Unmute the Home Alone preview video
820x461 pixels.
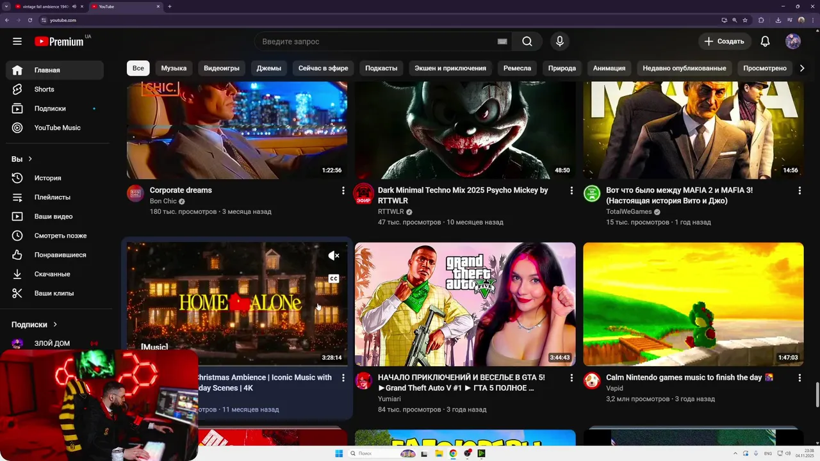pyautogui.click(x=334, y=255)
